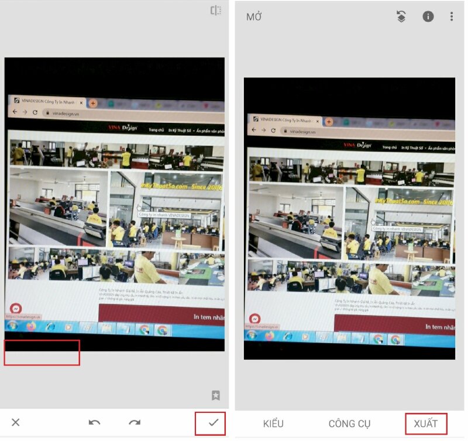
Task: Tap the Messenger bubble in the right photo
Action: tap(253, 318)
